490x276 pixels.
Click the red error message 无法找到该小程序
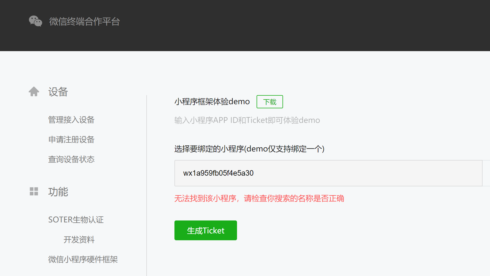point(259,198)
